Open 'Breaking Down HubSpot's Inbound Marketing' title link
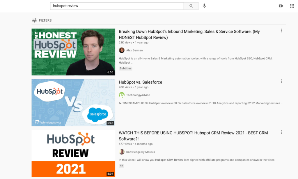298x179 pixels. [x=189, y=31]
